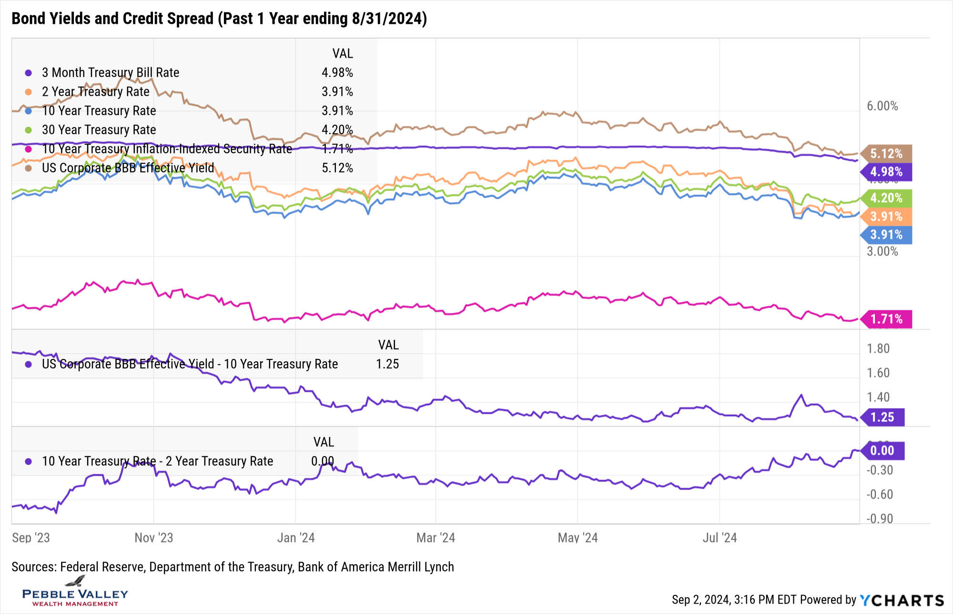
Task: Click the 1.71% pink value flag
Action: click(x=886, y=319)
